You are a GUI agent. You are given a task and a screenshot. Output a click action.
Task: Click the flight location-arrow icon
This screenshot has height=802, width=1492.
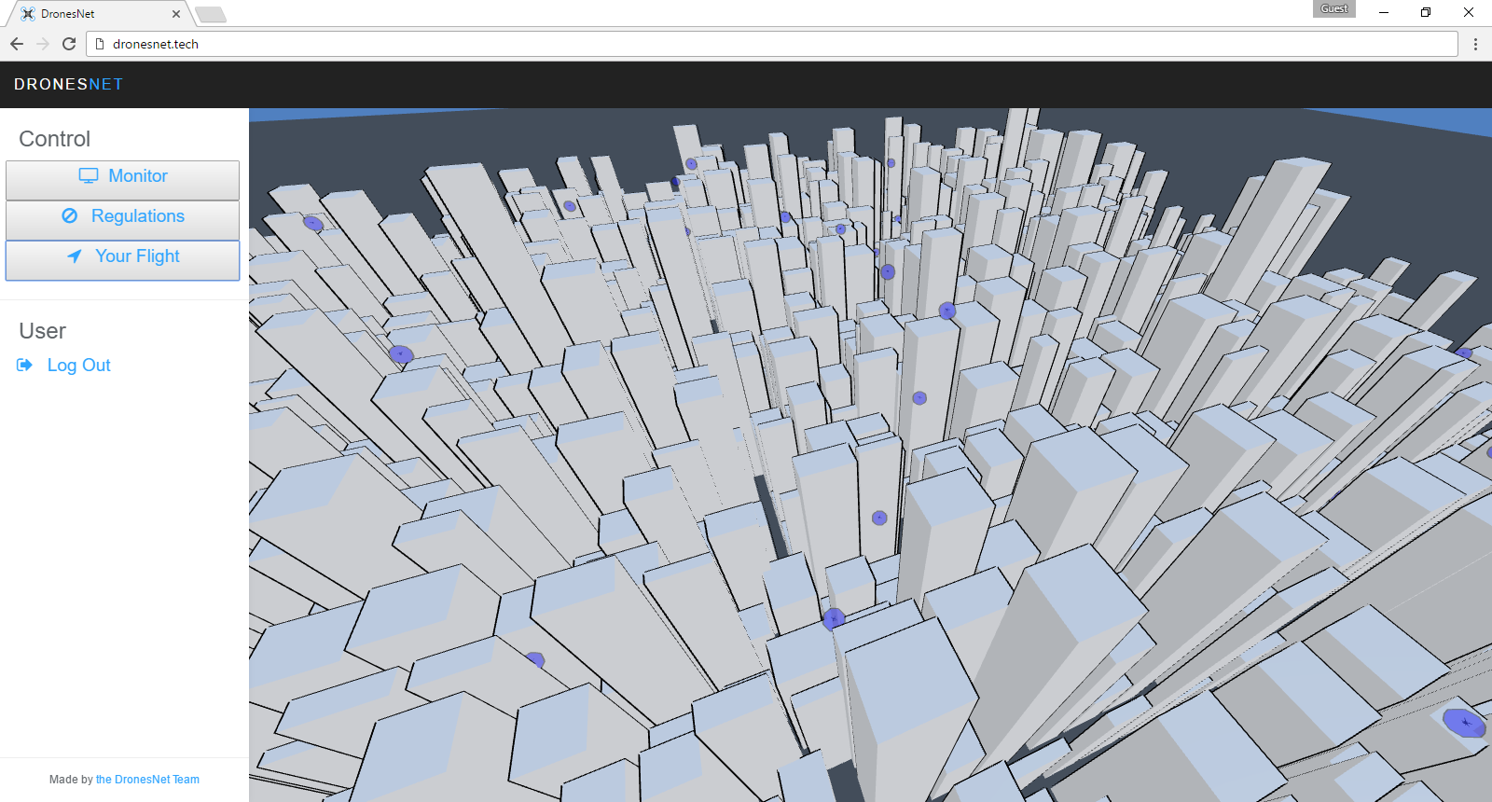(x=75, y=256)
